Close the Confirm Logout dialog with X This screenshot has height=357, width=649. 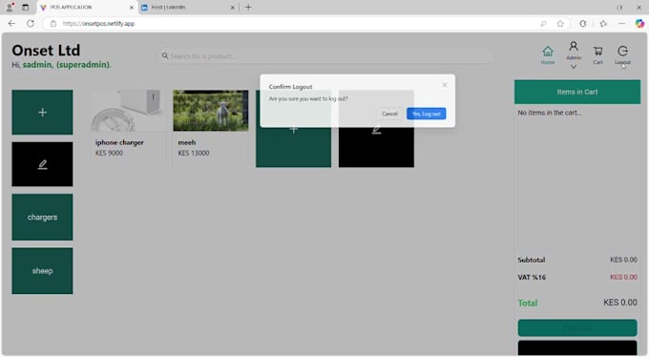(444, 85)
